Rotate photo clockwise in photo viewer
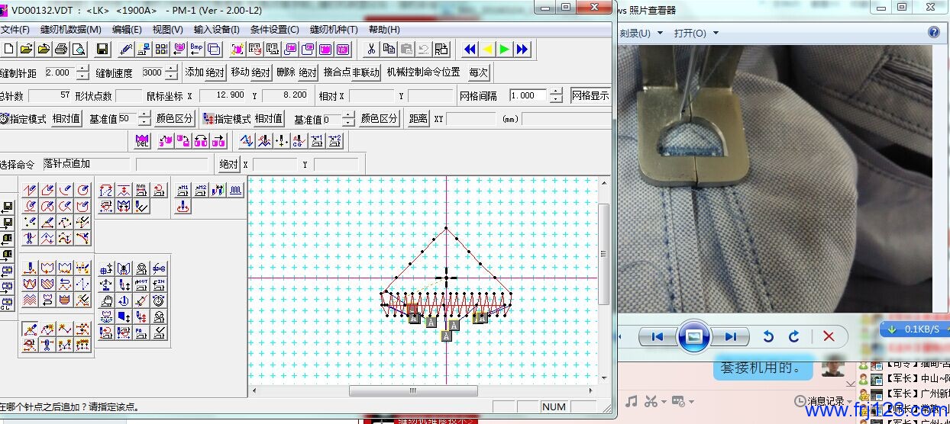The height and width of the screenshot is (424, 950). [793, 336]
